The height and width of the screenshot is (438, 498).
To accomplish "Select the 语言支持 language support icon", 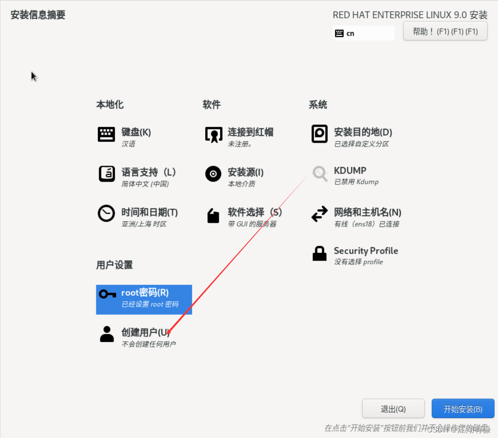I will pos(107,174).
